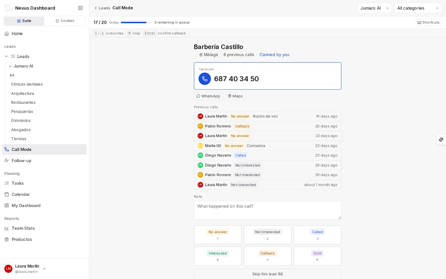The height and width of the screenshot is (279, 446).
Task: Click the Claimed by you link
Action: click(x=274, y=55)
